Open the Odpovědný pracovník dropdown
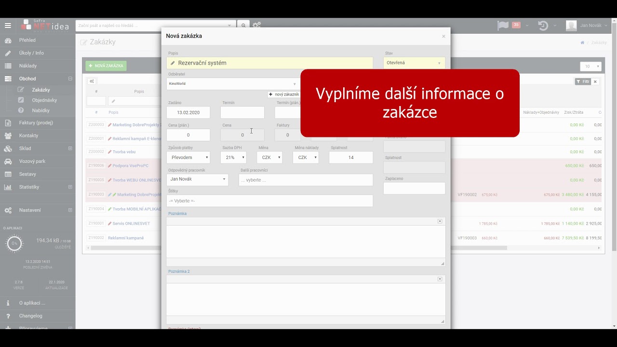The height and width of the screenshot is (347, 617). (x=197, y=179)
